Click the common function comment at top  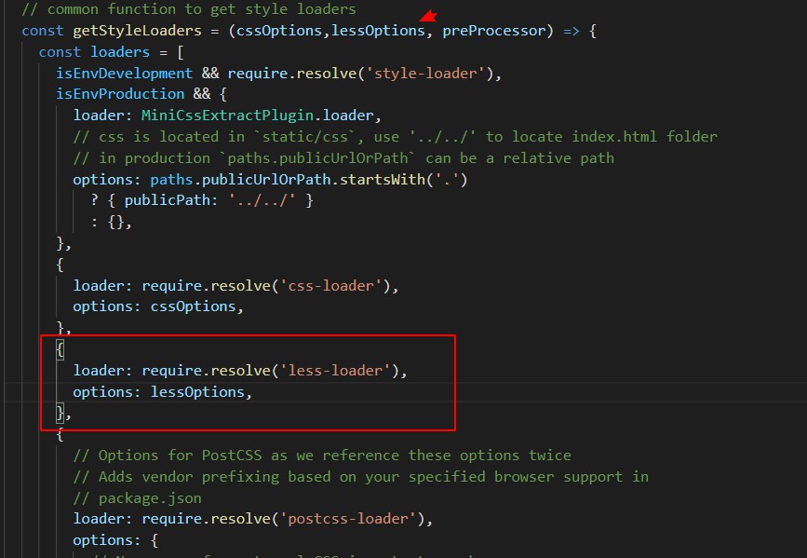192,9
